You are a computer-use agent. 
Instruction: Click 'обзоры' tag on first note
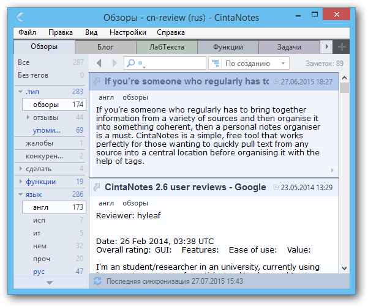(x=135, y=97)
